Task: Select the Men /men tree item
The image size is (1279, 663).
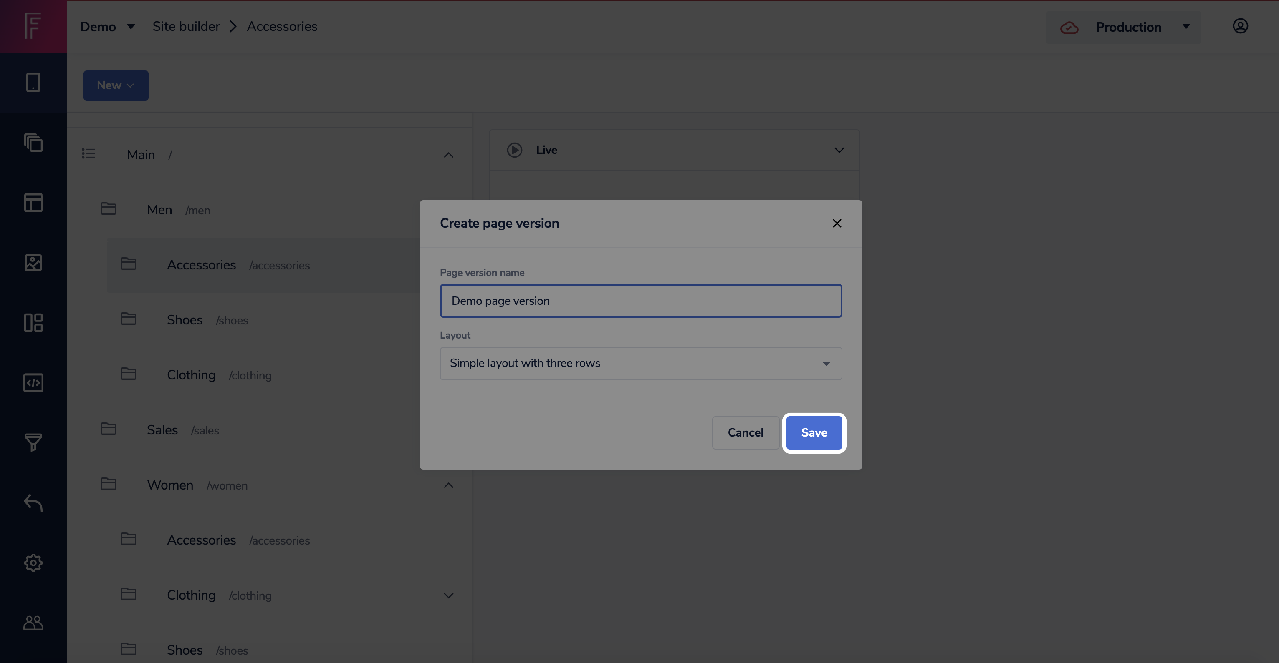Action: click(178, 210)
